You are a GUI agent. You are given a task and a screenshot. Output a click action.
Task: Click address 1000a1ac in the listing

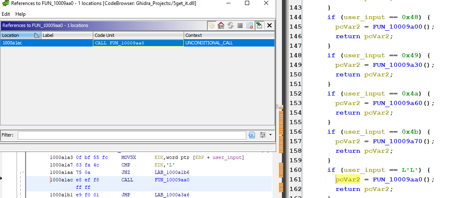61,180
